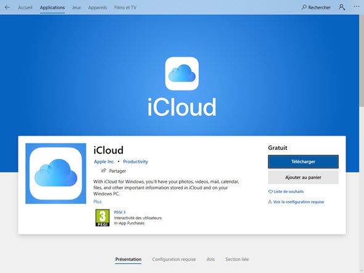Click Ajouter au panier button

pos(303,177)
